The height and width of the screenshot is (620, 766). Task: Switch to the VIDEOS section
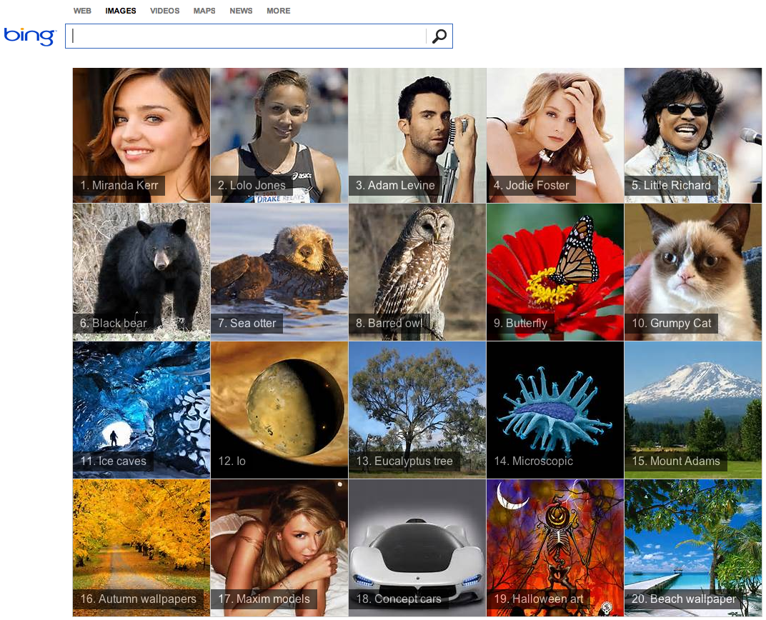[x=164, y=11]
